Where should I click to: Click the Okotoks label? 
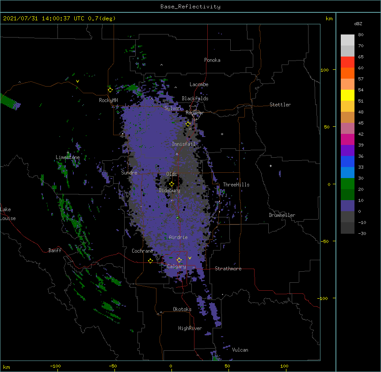pos(182,309)
